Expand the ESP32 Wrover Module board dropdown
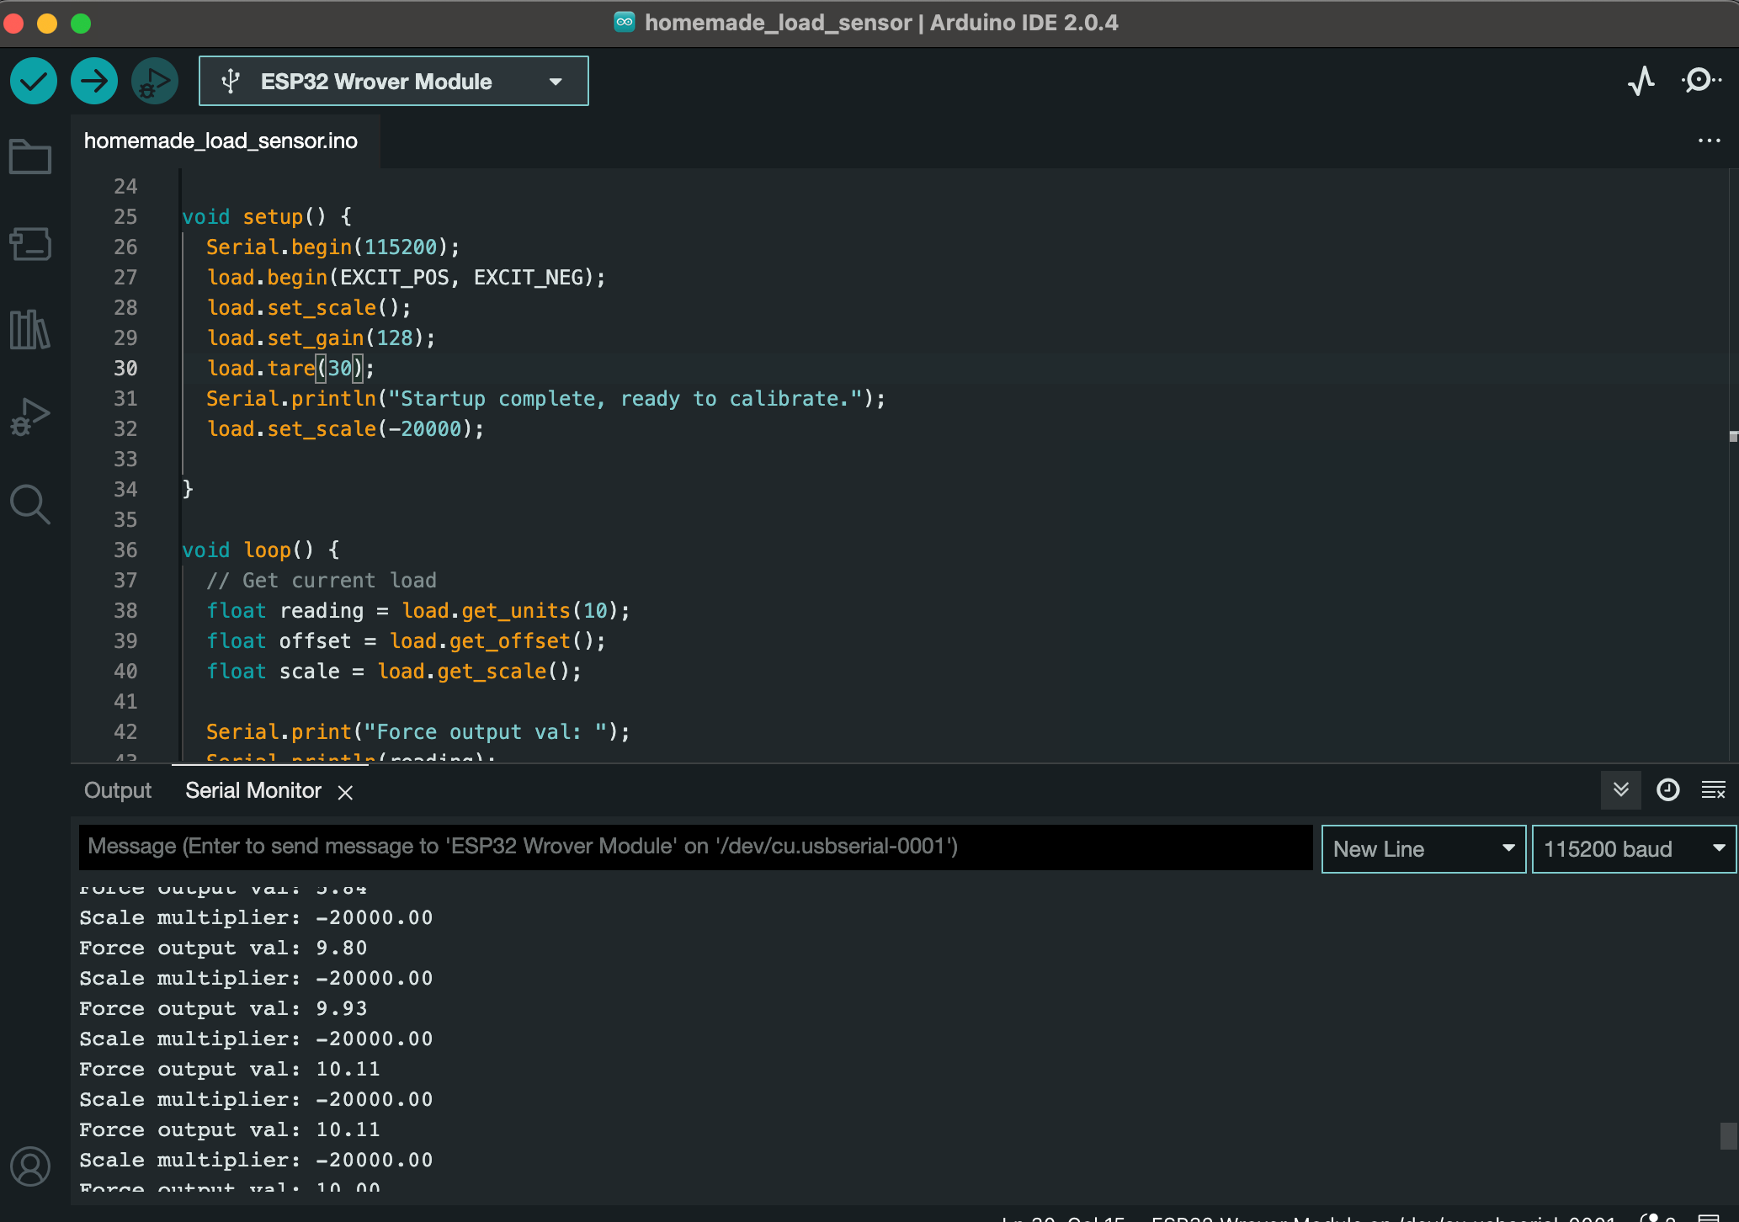Image resolution: width=1739 pixels, height=1222 pixels. pos(394,82)
